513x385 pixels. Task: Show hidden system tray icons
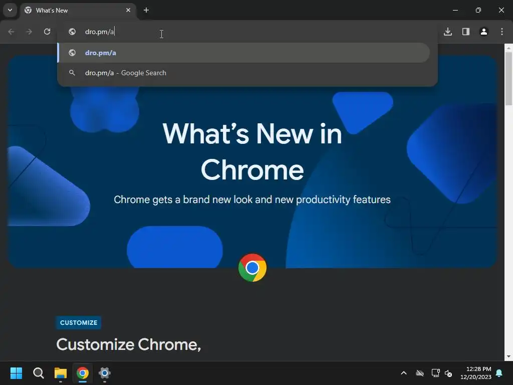point(404,373)
